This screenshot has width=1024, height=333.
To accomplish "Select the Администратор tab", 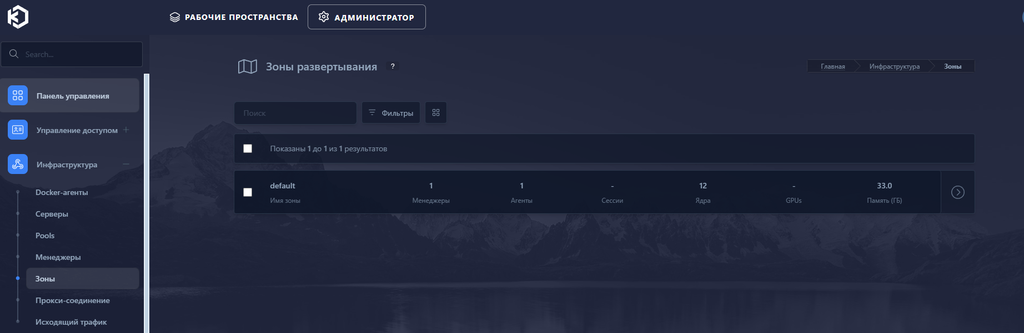I will [x=367, y=17].
